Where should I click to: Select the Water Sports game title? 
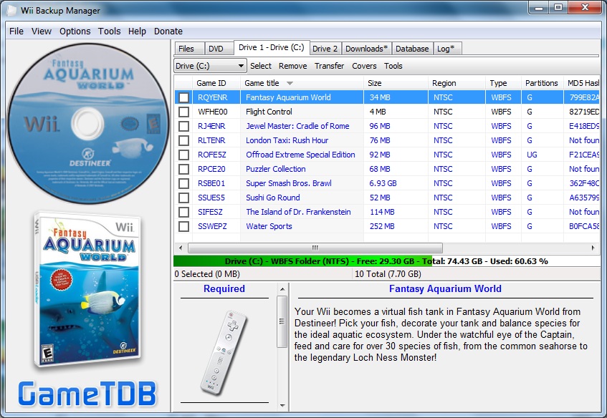pyautogui.click(x=269, y=226)
